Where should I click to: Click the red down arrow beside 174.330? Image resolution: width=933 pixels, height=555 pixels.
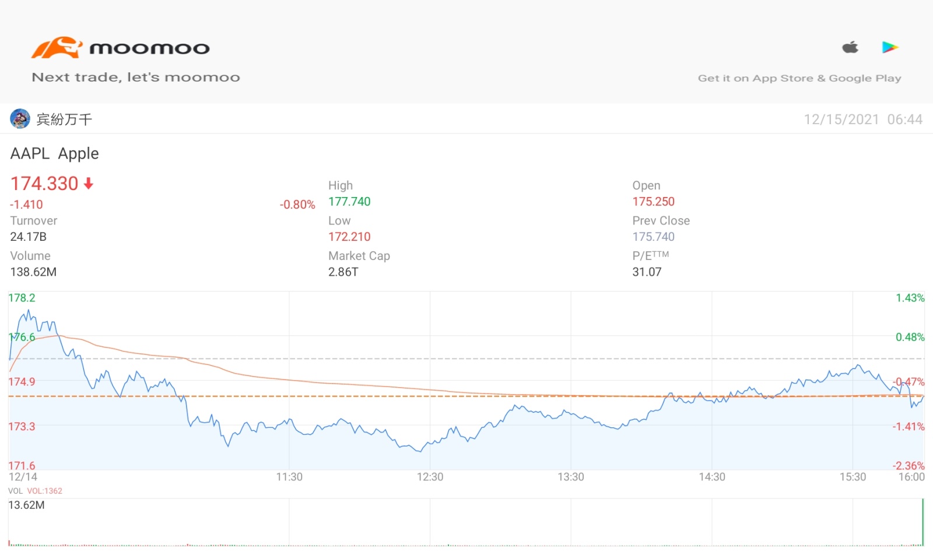click(x=89, y=184)
